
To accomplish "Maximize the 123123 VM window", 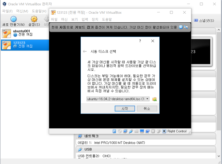I will tap(171, 12).
